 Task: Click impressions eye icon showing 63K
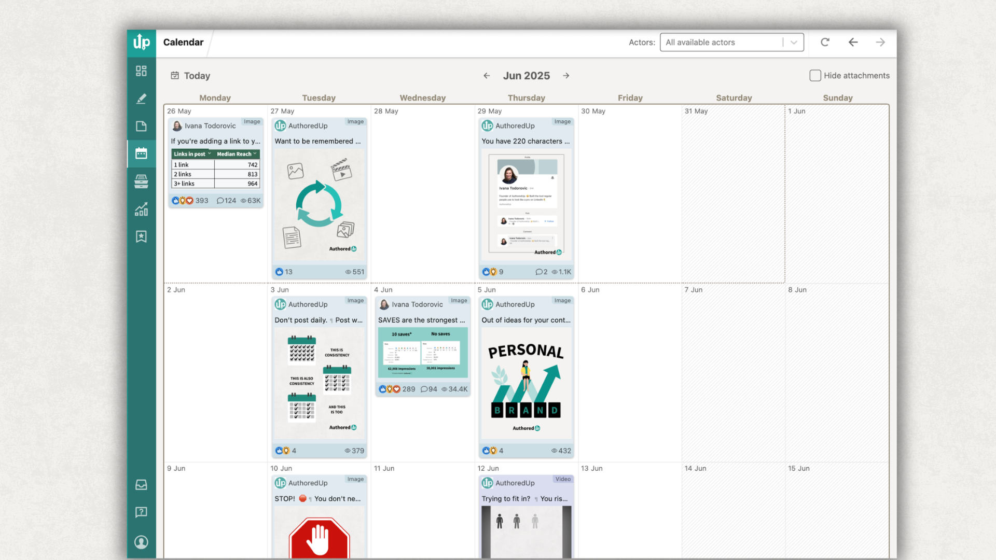pyautogui.click(x=243, y=201)
